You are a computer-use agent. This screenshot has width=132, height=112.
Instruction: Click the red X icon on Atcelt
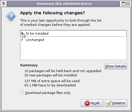click(87, 103)
